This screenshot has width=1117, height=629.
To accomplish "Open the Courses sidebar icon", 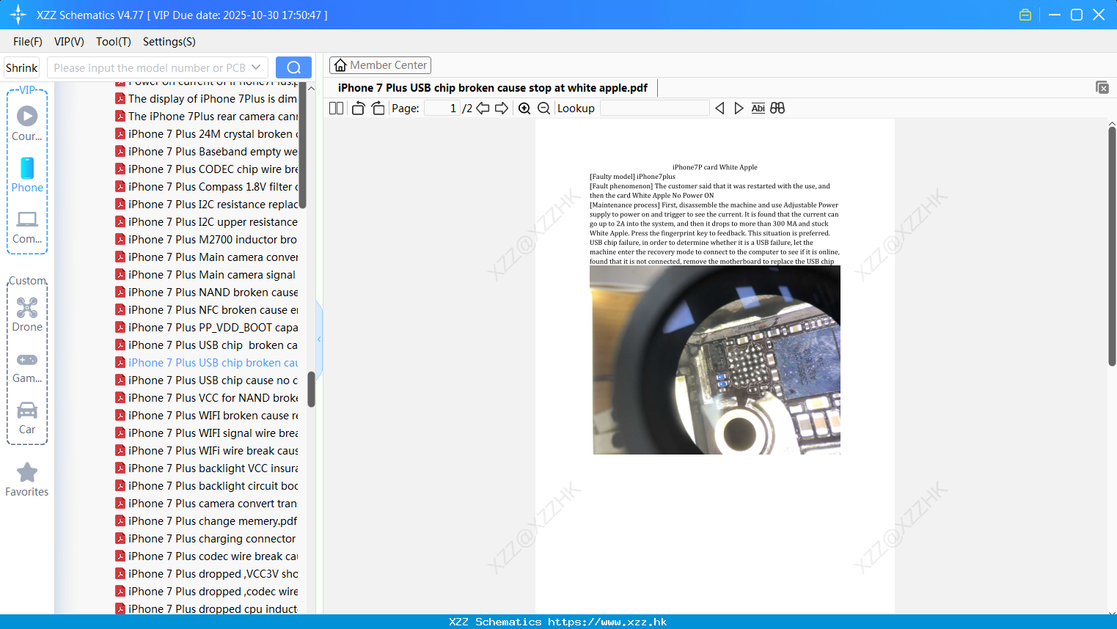I will click(x=27, y=124).
